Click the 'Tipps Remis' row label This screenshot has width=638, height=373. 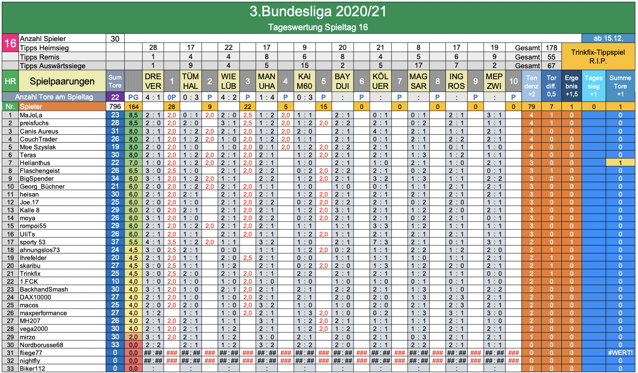point(62,57)
